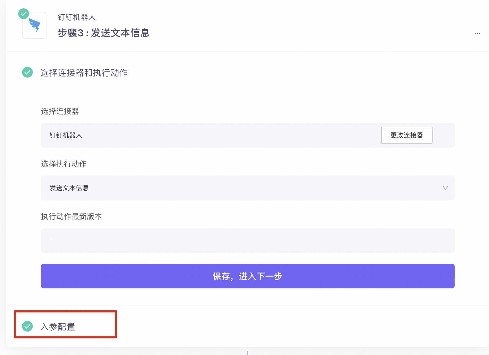This screenshot has height=355, width=489.
Task: Click the step title 步骤3：发送文本信息
Action: tap(104, 33)
